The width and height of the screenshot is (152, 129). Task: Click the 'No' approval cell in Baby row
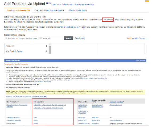pyautogui.click(x=110, y=117)
